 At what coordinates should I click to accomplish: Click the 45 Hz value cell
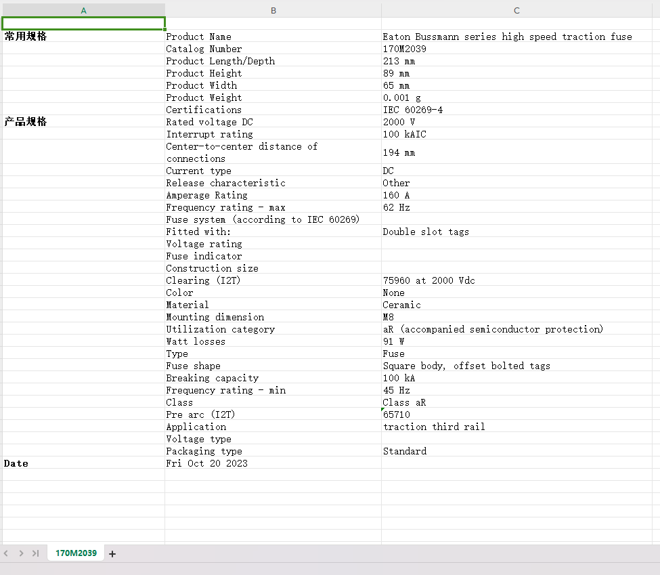pos(516,391)
